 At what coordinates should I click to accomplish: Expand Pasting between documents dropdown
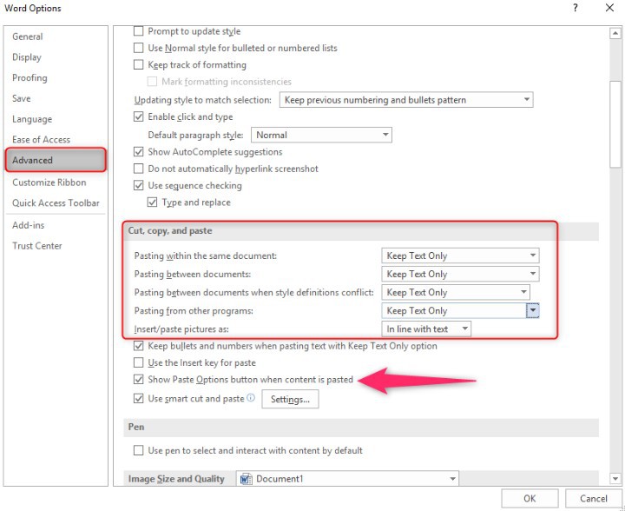coord(460,274)
